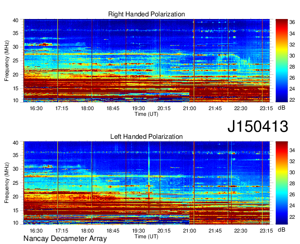Click the 20 MHz tick on the right-handed plot
This screenshot has width=300, height=244.
coord(15,75)
